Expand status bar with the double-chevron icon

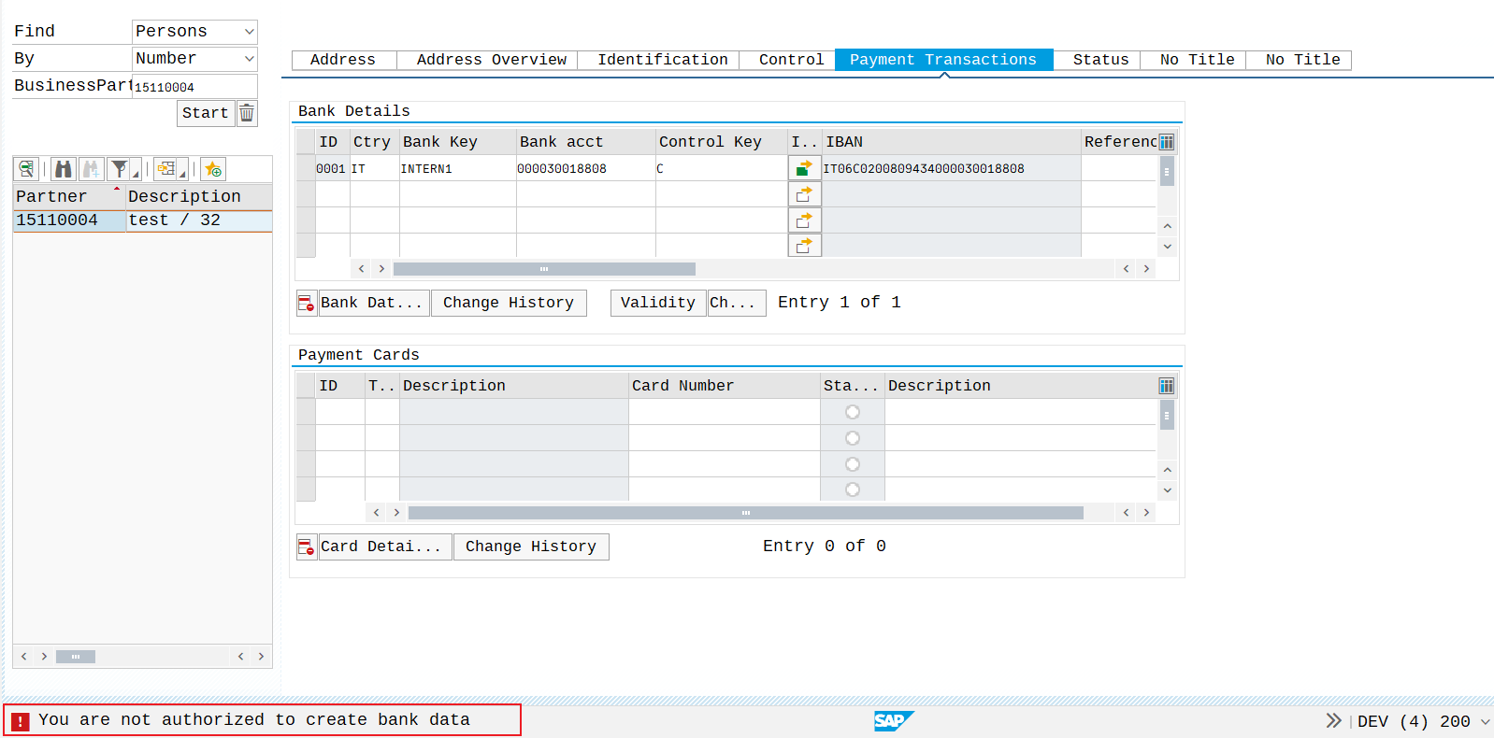(1333, 720)
